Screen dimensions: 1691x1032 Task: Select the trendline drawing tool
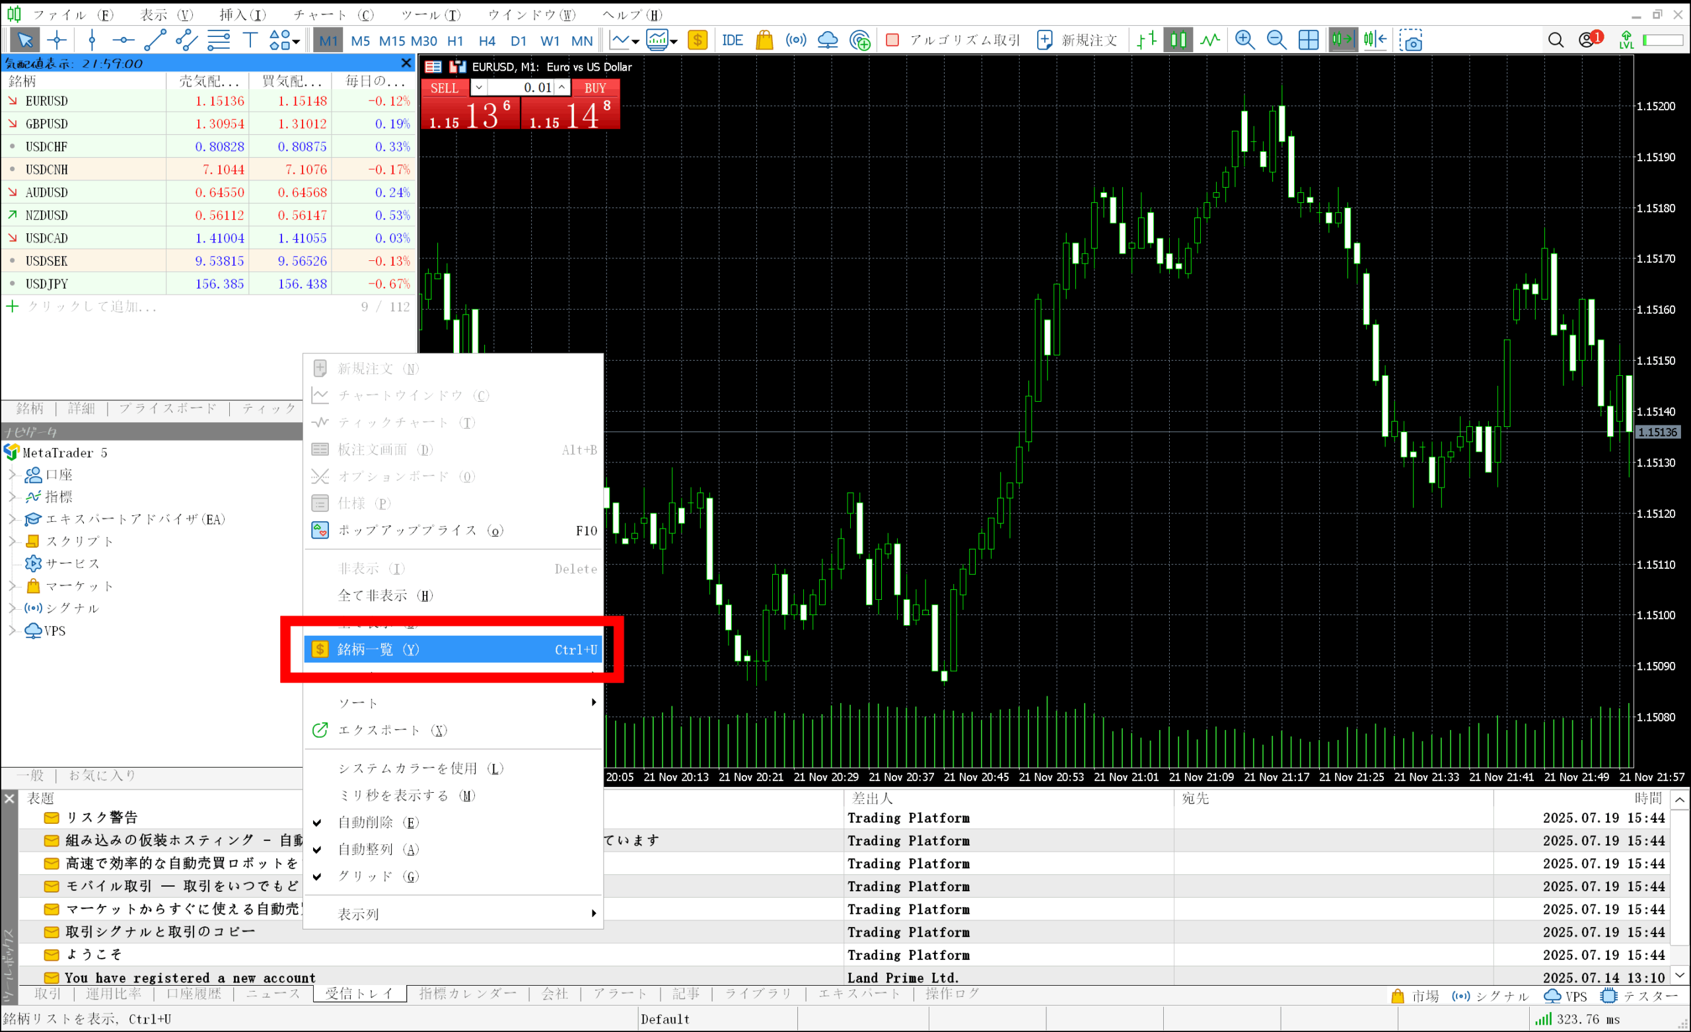[x=155, y=40]
